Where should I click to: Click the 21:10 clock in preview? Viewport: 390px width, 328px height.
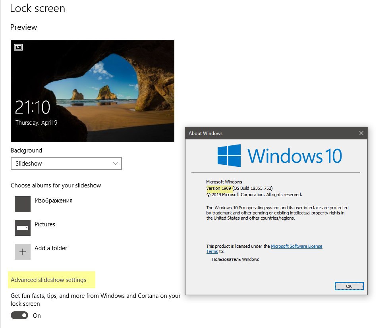pyautogui.click(x=33, y=107)
